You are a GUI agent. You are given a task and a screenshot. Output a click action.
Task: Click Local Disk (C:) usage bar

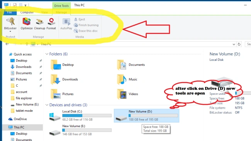pyautogui.click(x=87, y=116)
